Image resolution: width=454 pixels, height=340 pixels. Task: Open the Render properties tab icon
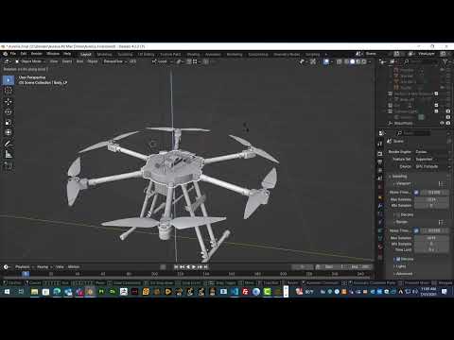coord(380,153)
